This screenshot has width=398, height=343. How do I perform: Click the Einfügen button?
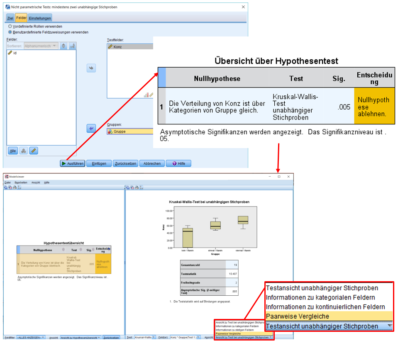tap(99, 163)
